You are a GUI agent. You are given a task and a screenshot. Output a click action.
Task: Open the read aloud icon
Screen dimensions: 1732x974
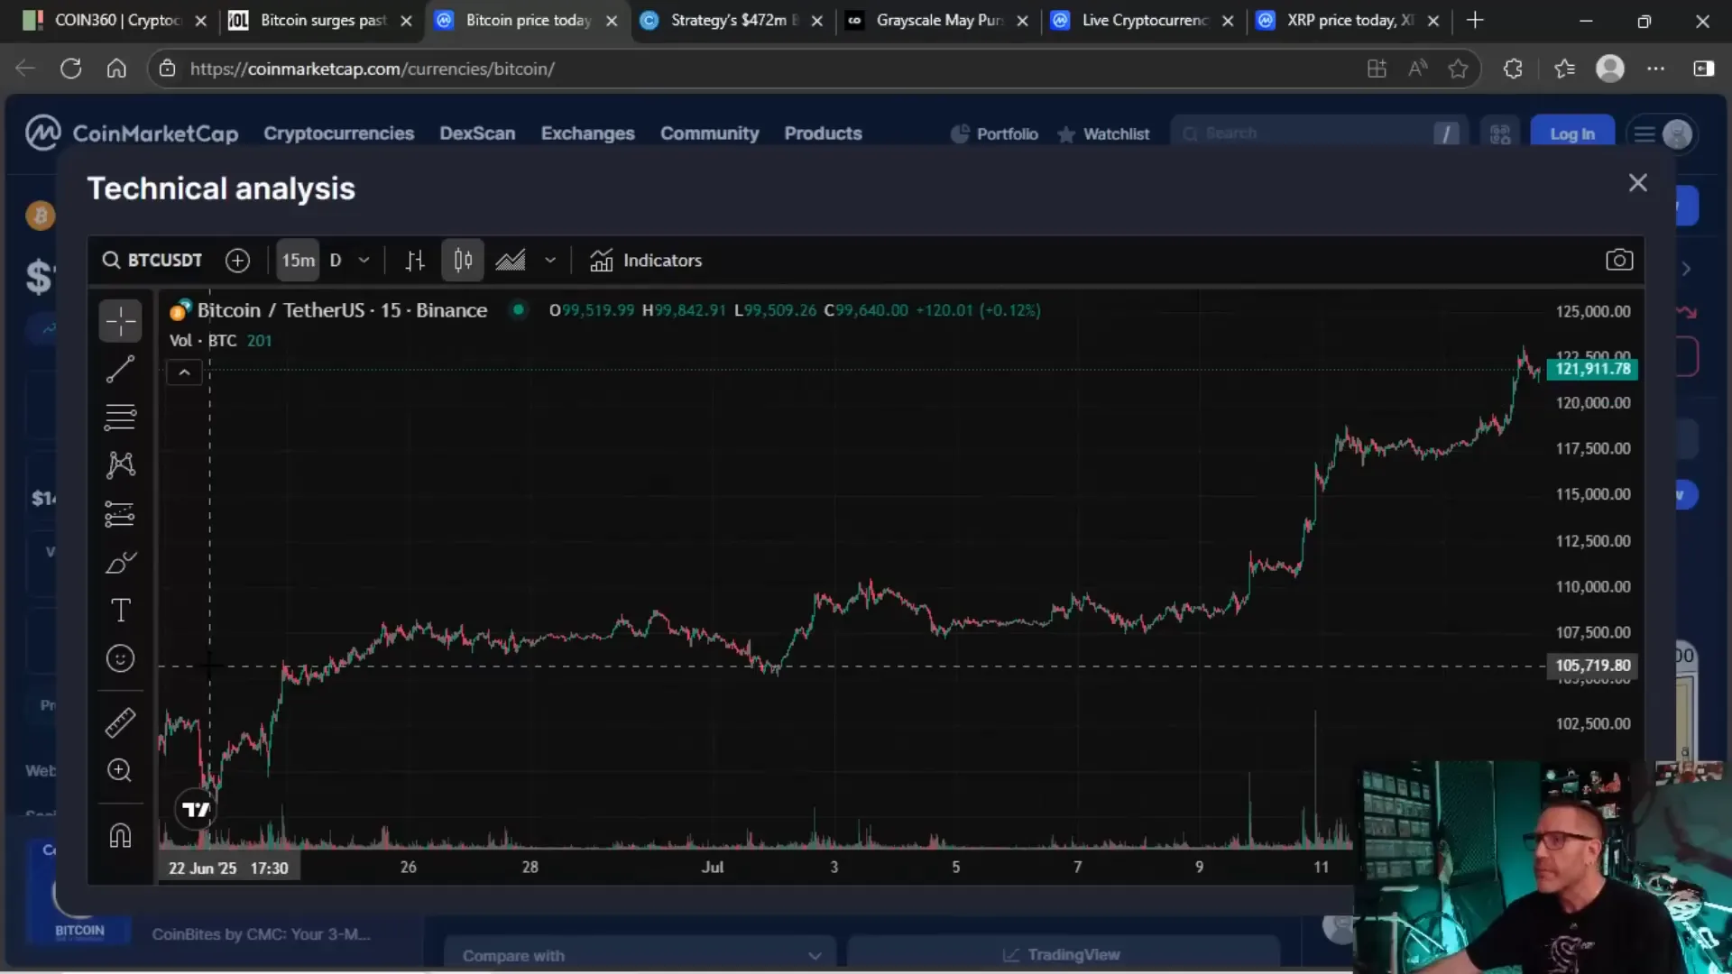[1418, 69]
